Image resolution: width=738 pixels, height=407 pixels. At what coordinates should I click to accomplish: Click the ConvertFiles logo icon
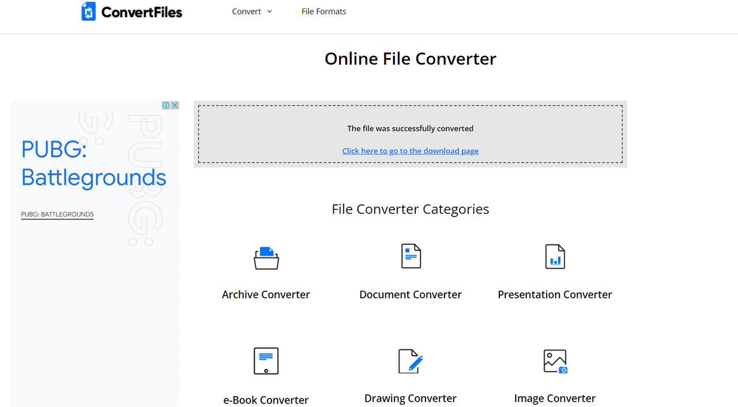tap(88, 12)
